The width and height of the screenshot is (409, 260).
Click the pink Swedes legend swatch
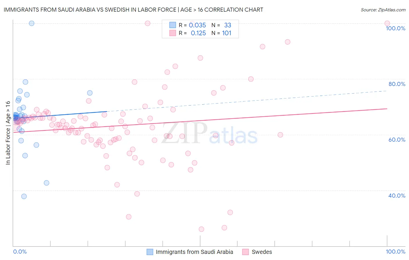[246, 252]
